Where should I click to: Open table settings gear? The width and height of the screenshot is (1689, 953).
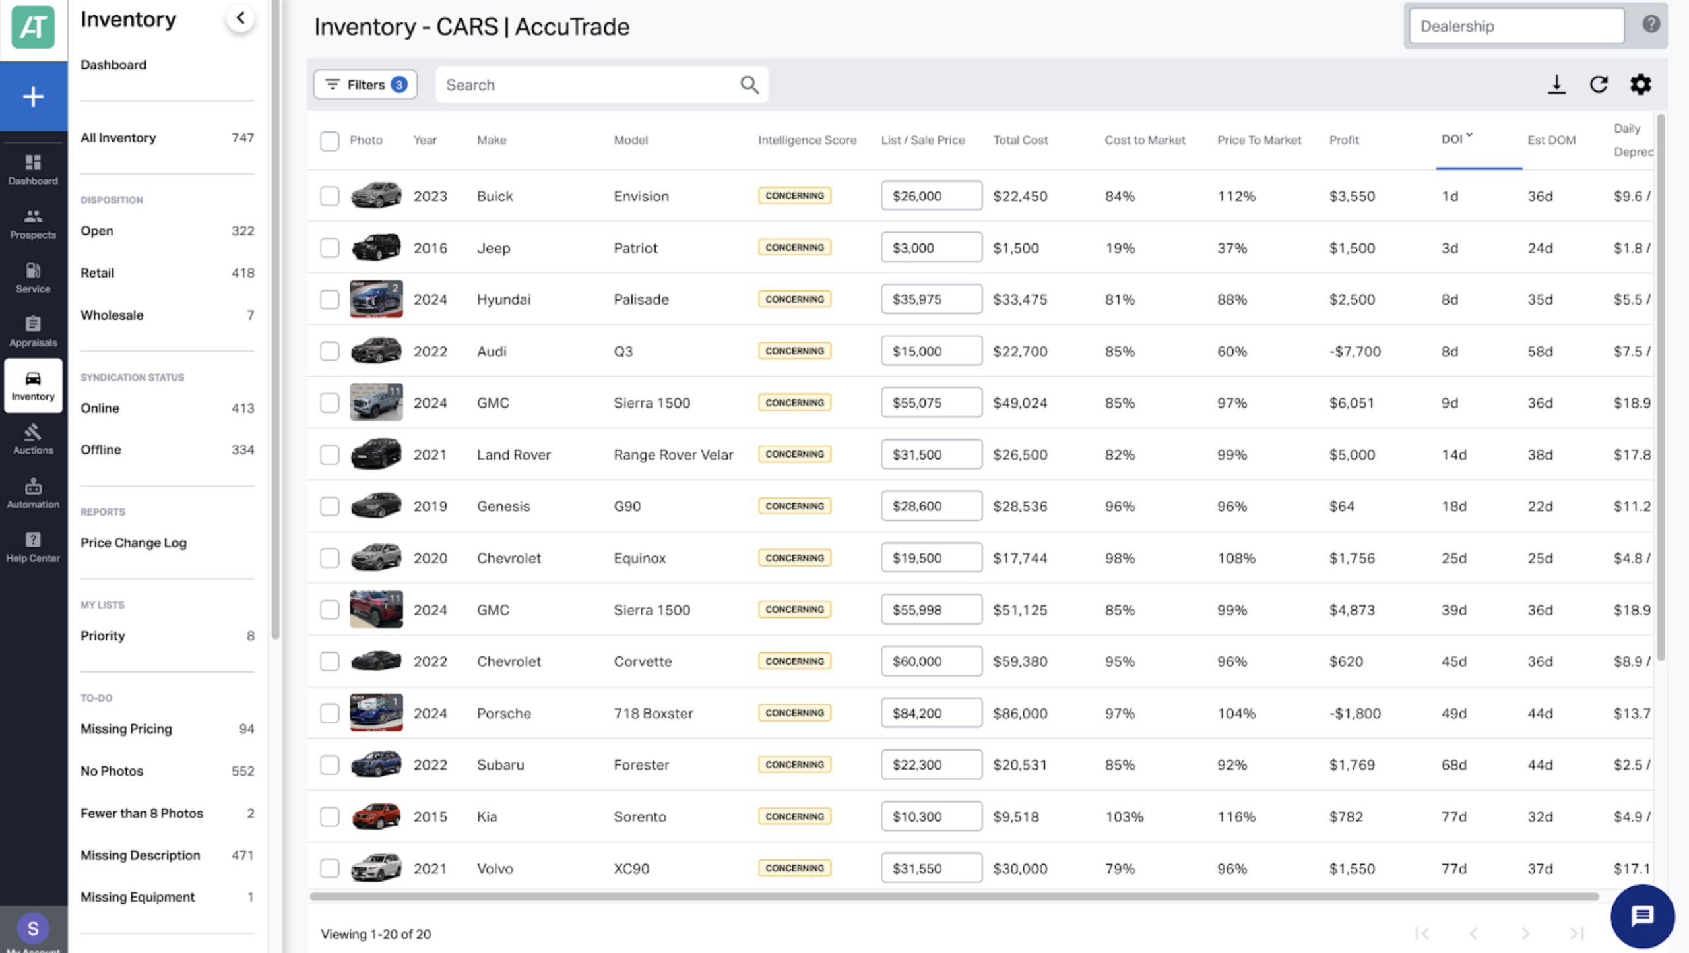point(1641,84)
